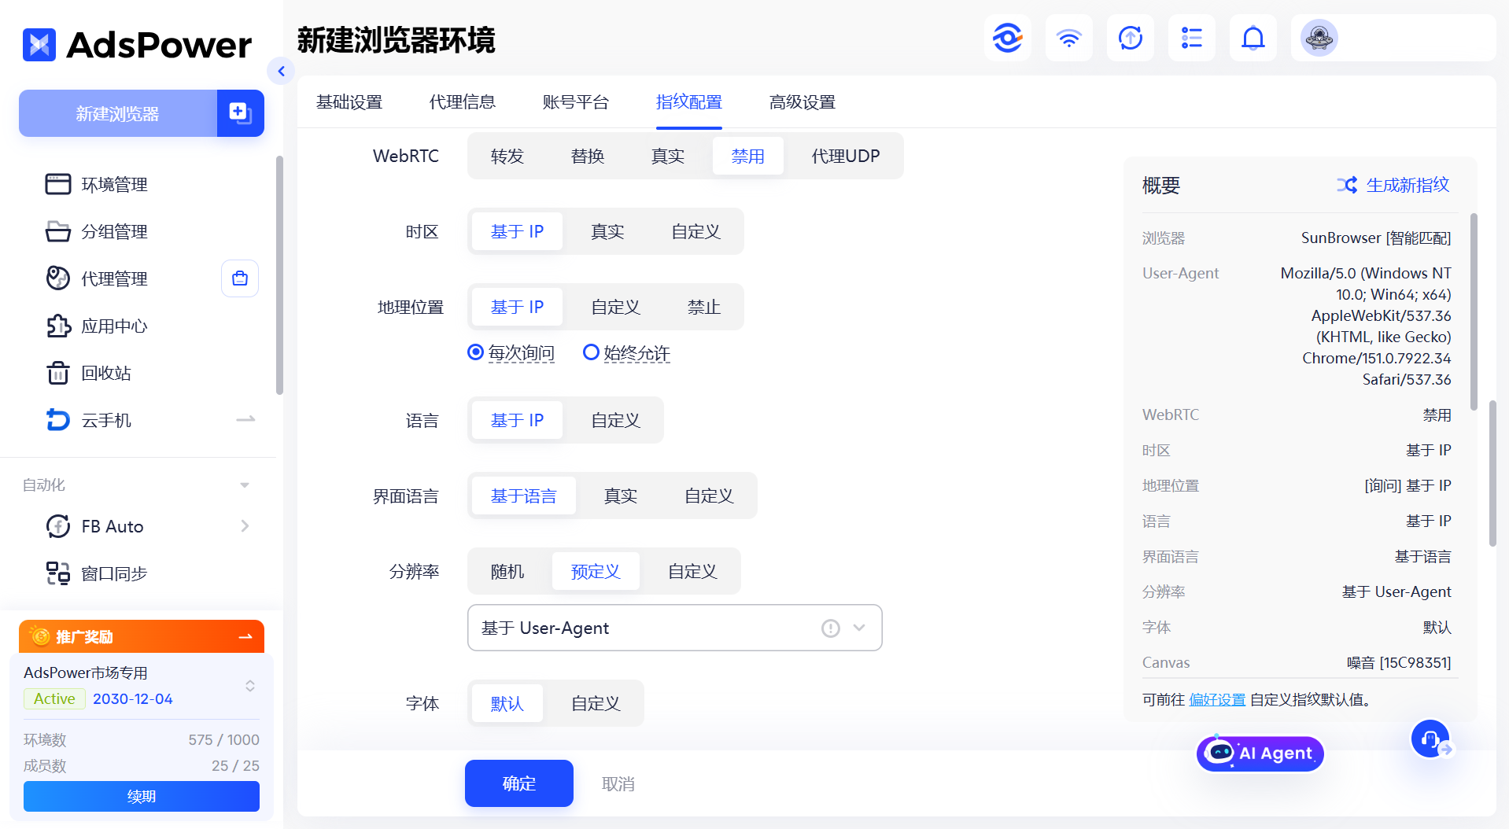Click the proxy shop bag icon
The image size is (1509, 829).
pos(240,278)
